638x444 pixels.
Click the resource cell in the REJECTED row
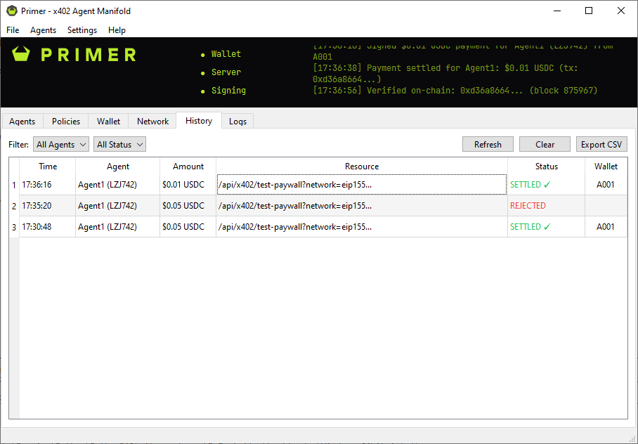pyautogui.click(x=362, y=206)
